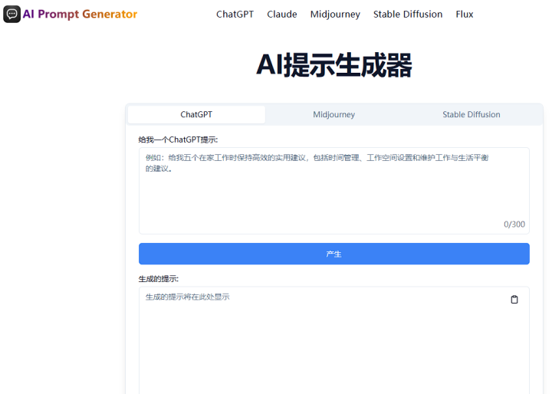Viewport: 552px width, 394px height.
Task: Click the 生成的提示将在此处显示 placeholder text
Action: [188, 297]
